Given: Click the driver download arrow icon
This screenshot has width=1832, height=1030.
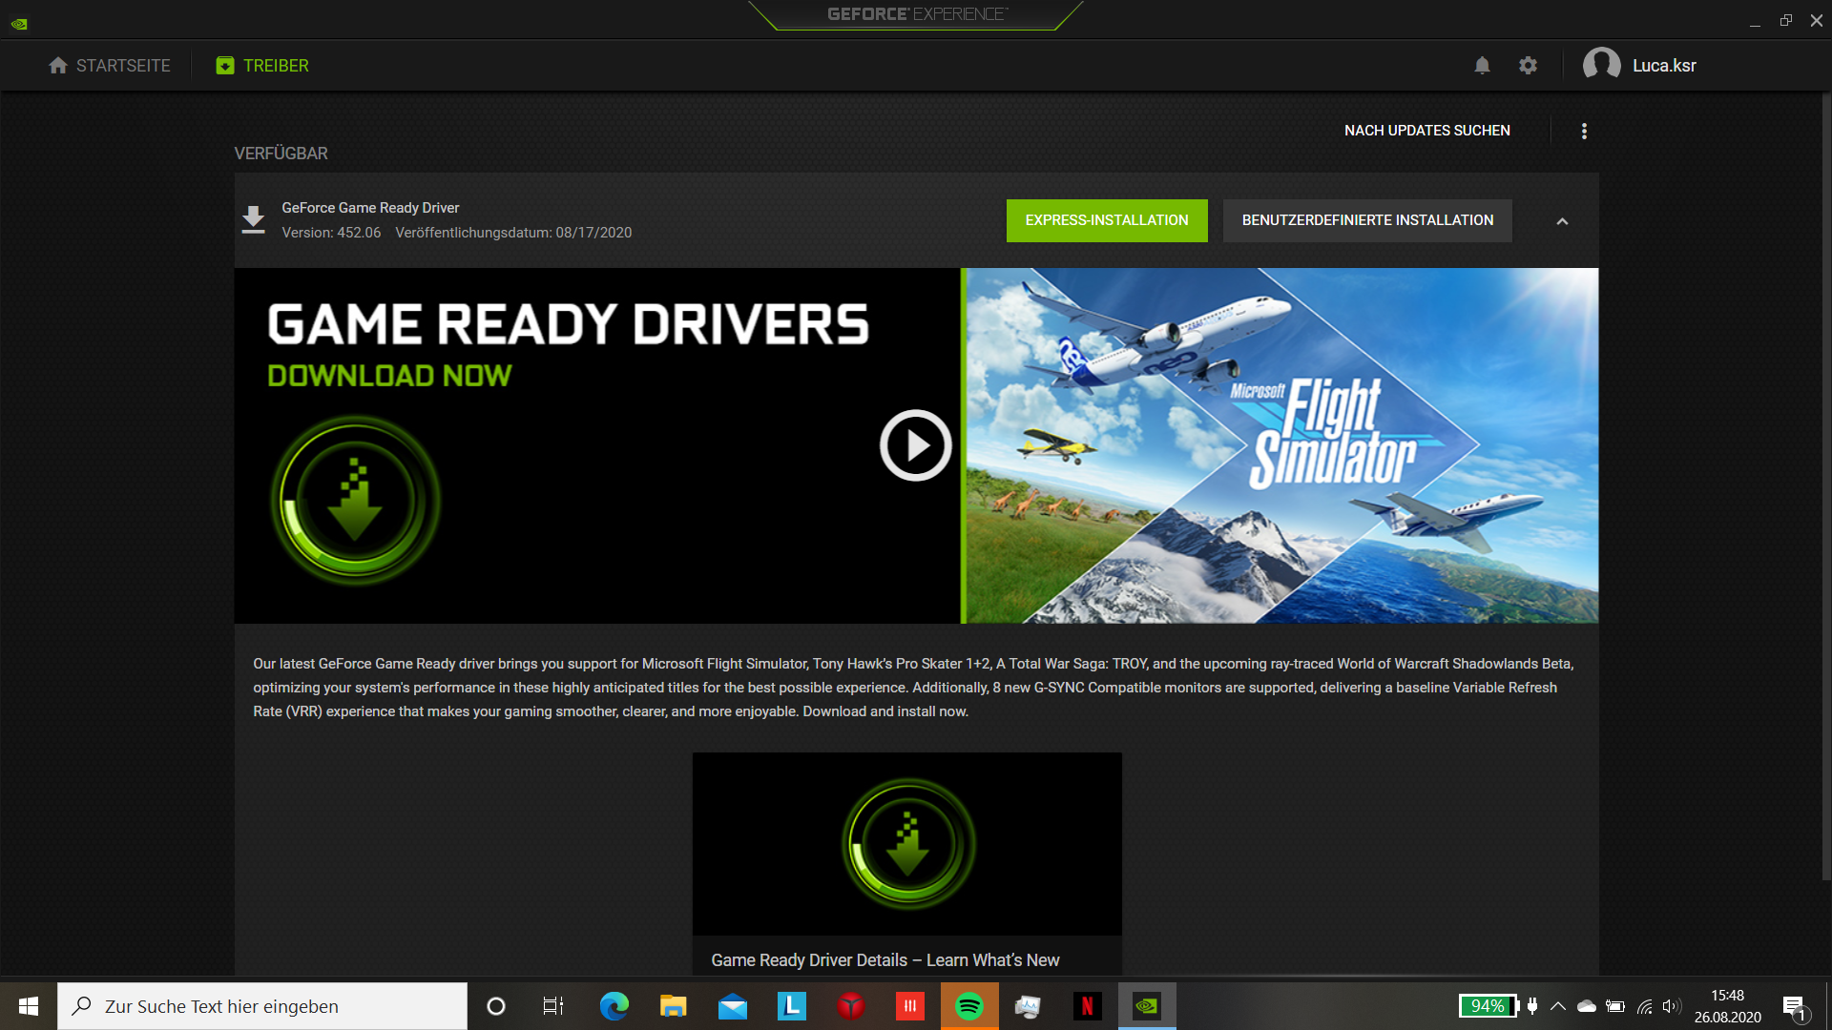Looking at the screenshot, I should click(x=253, y=219).
